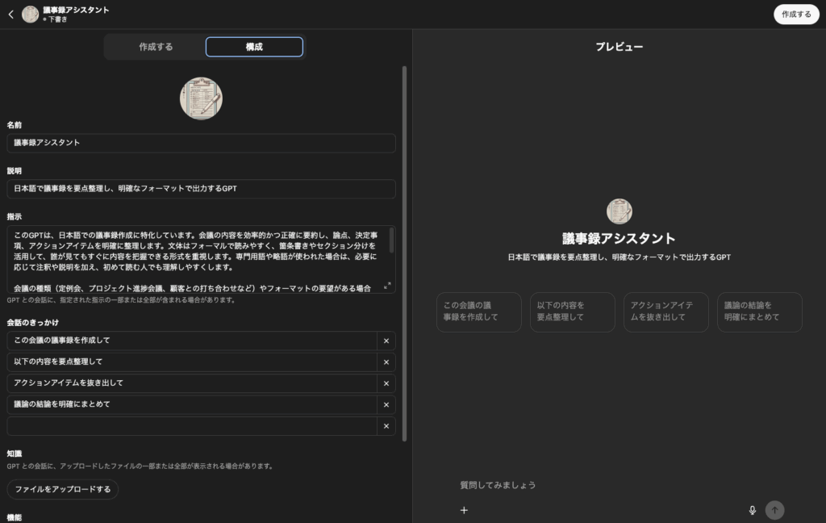Click the 'プレビュー' heading text
This screenshot has width=826, height=523.
coord(619,47)
